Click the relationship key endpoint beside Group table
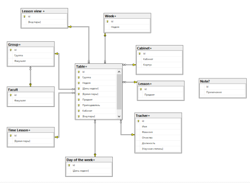 [x=56, y=53]
